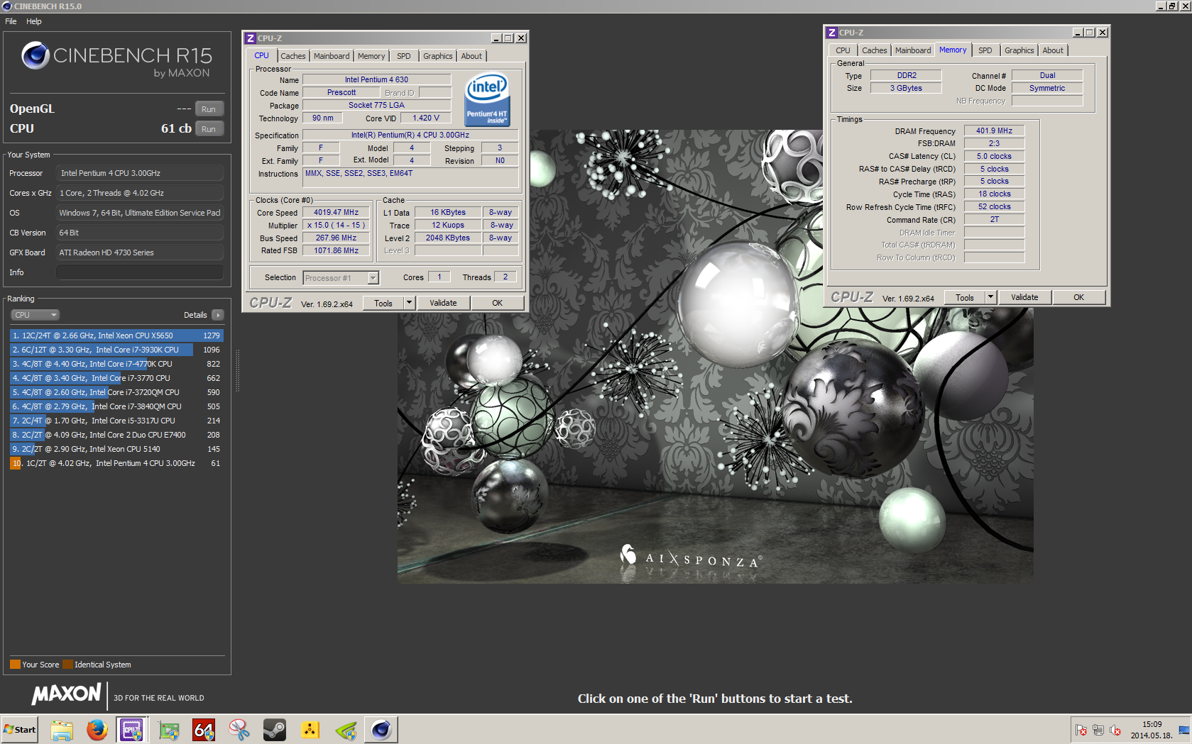Open the File menu in Cinebench
Viewport: 1192px width, 744px height.
11,21
